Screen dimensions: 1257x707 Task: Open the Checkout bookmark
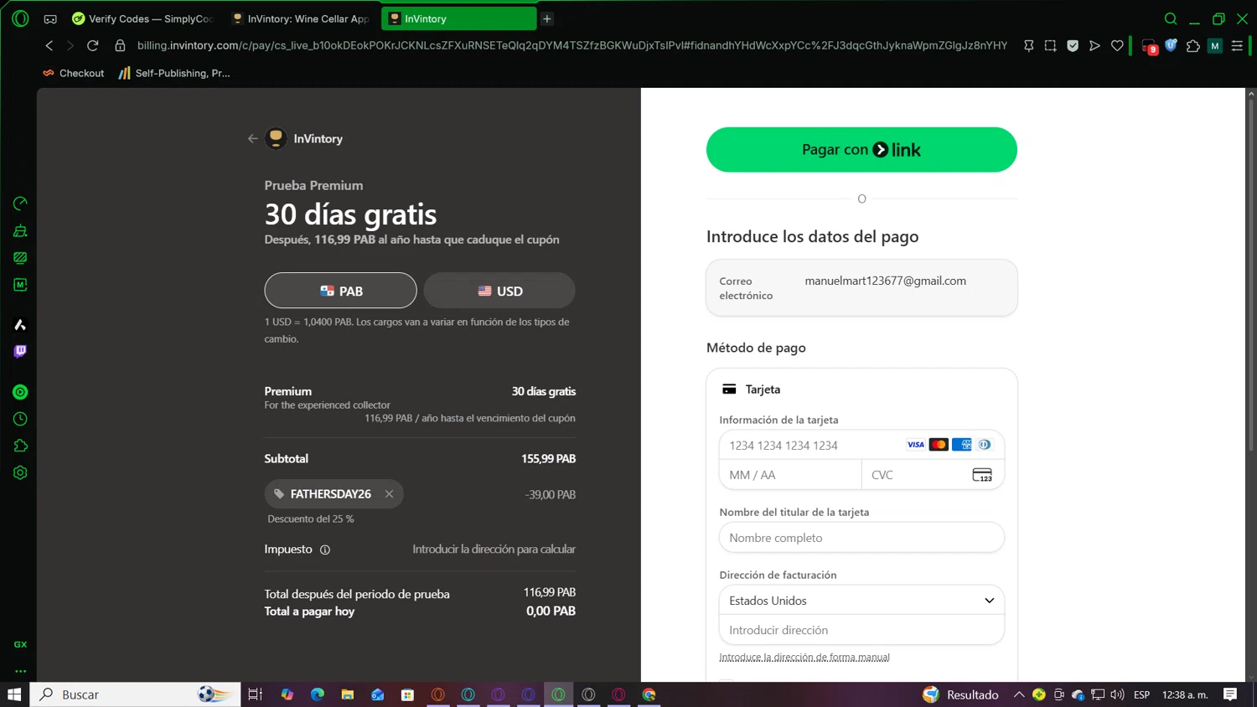tap(74, 73)
